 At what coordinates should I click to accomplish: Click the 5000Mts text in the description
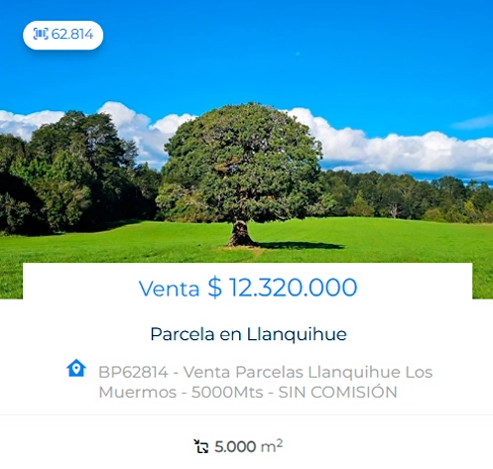click(x=227, y=393)
